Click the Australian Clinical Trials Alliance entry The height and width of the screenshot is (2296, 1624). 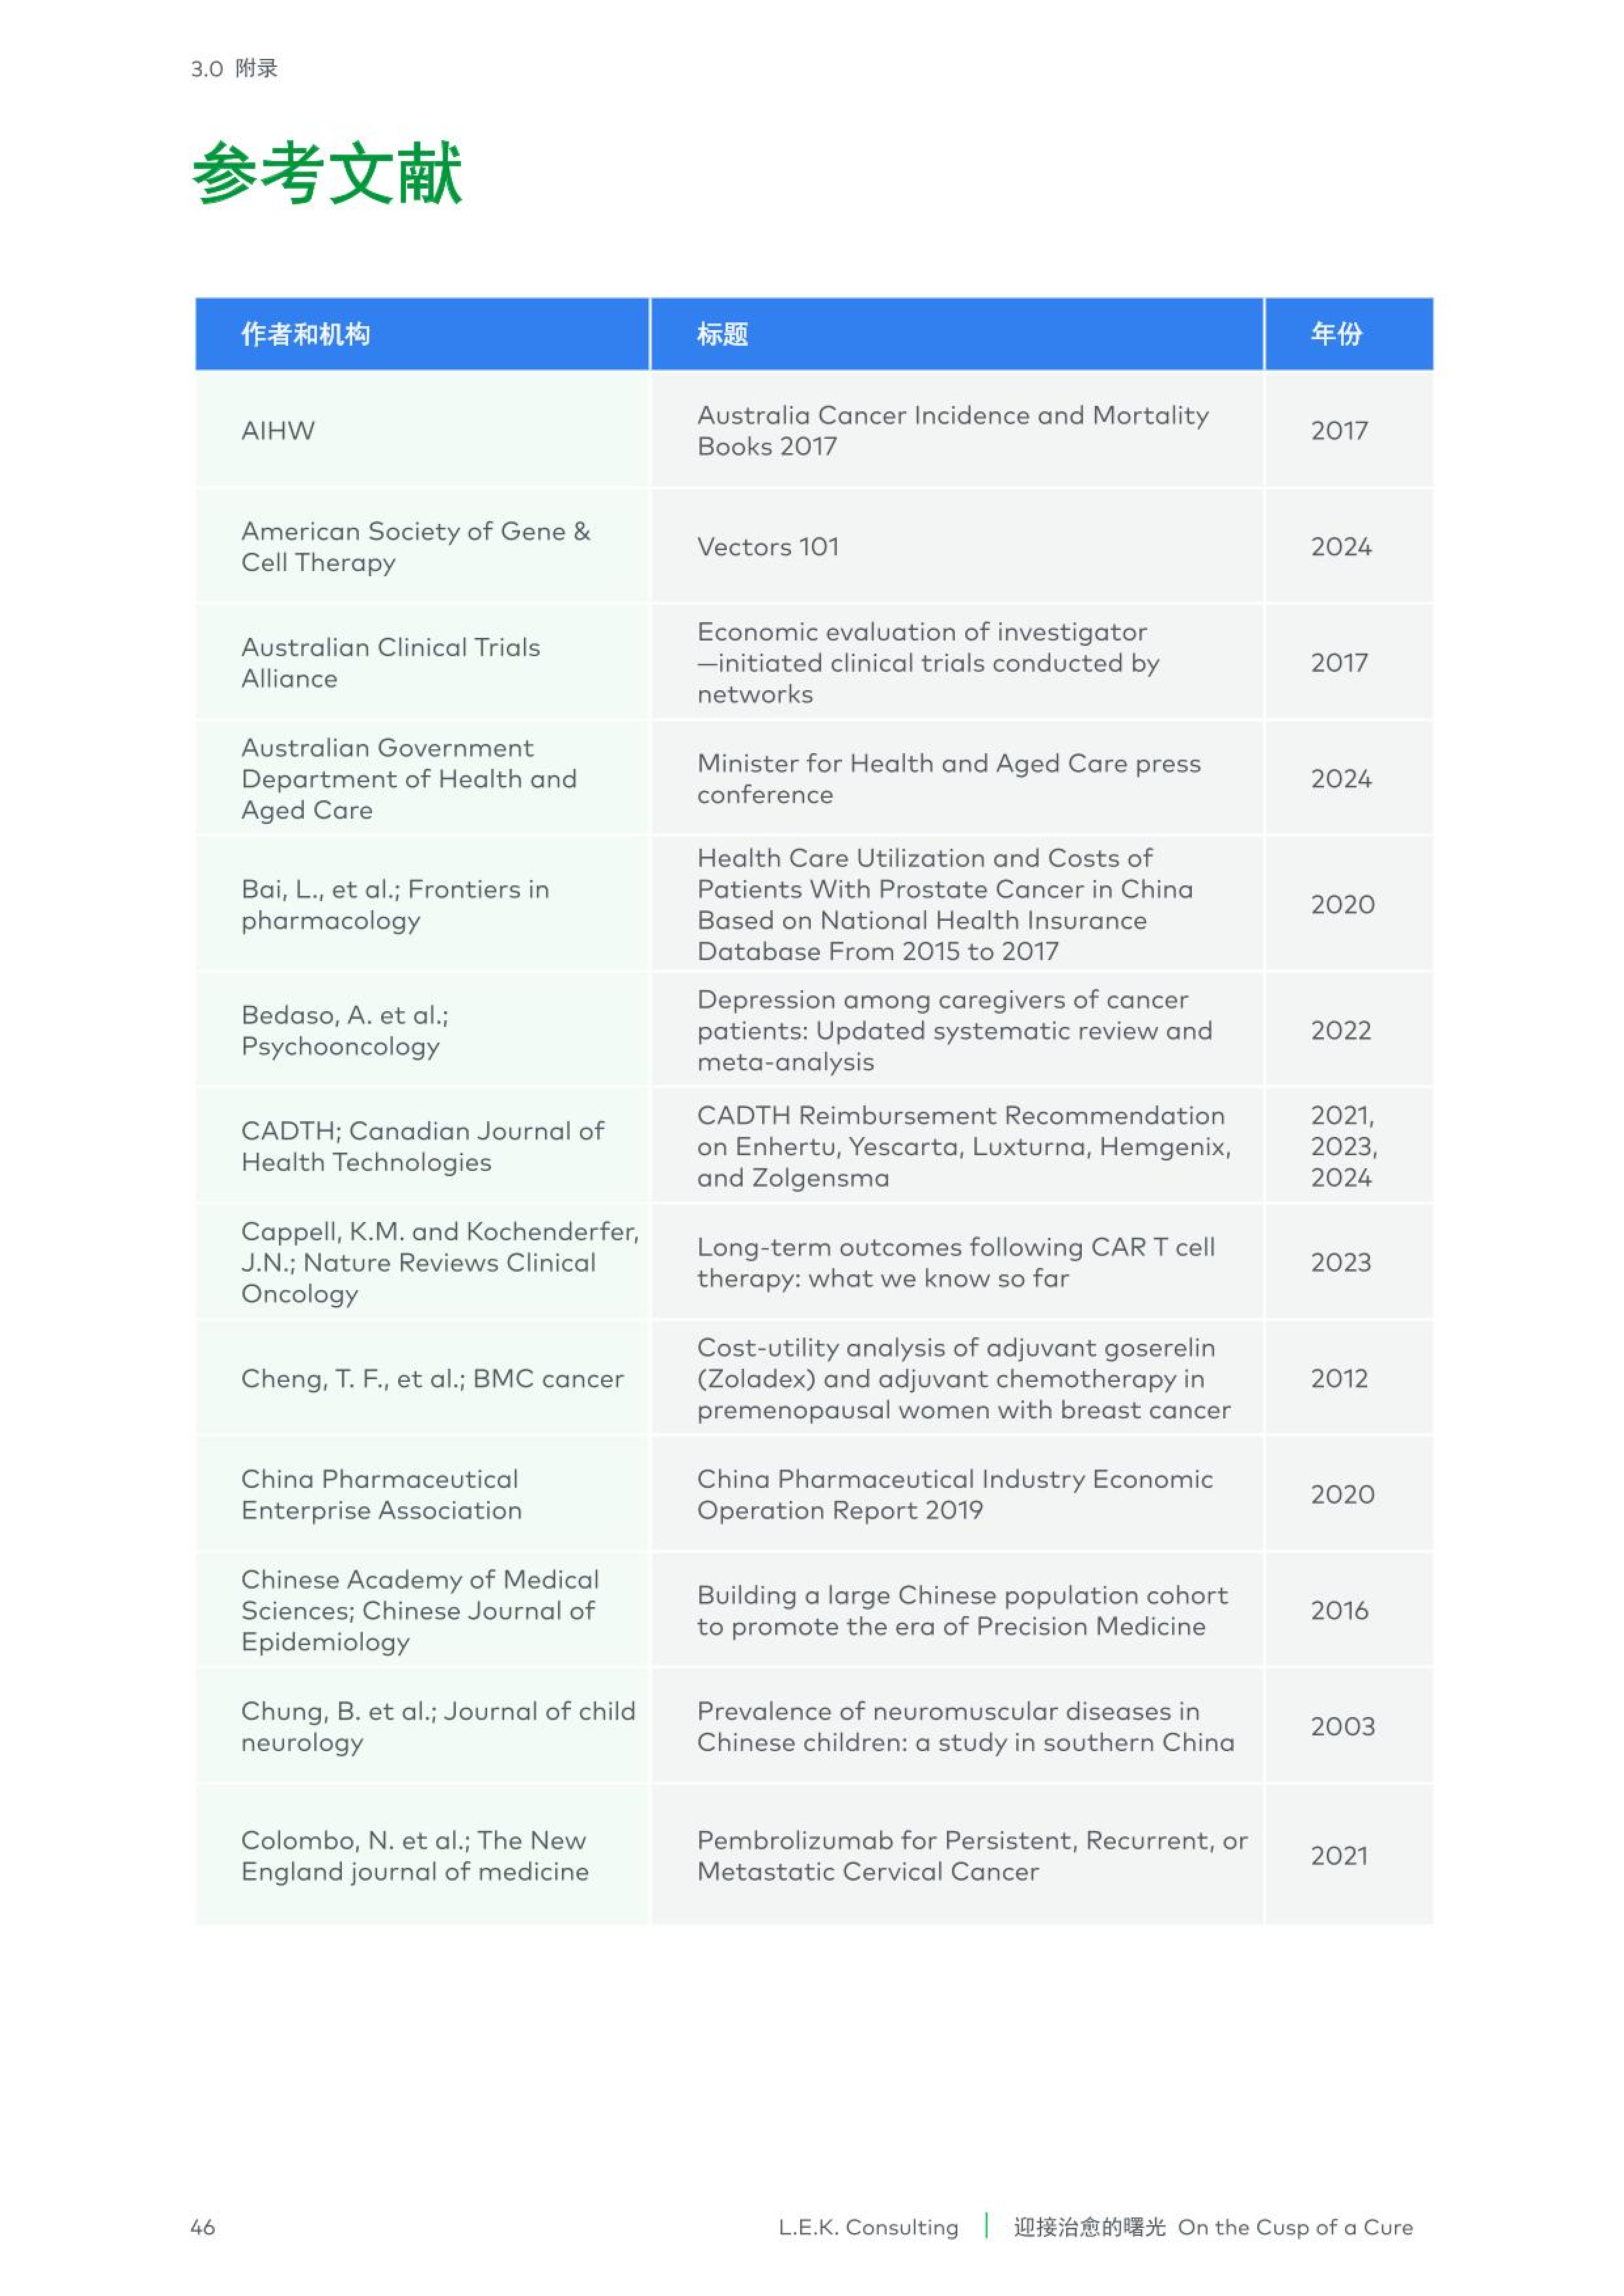(390, 663)
